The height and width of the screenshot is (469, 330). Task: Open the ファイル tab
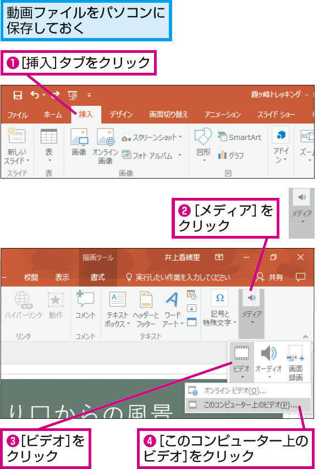[x=17, y=115]
